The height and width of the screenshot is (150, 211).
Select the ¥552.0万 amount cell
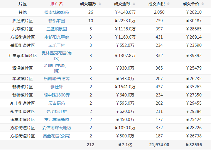[125, 45]
